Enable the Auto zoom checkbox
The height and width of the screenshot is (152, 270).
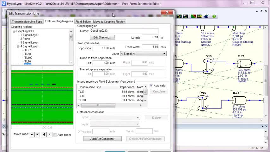(55, 135)
